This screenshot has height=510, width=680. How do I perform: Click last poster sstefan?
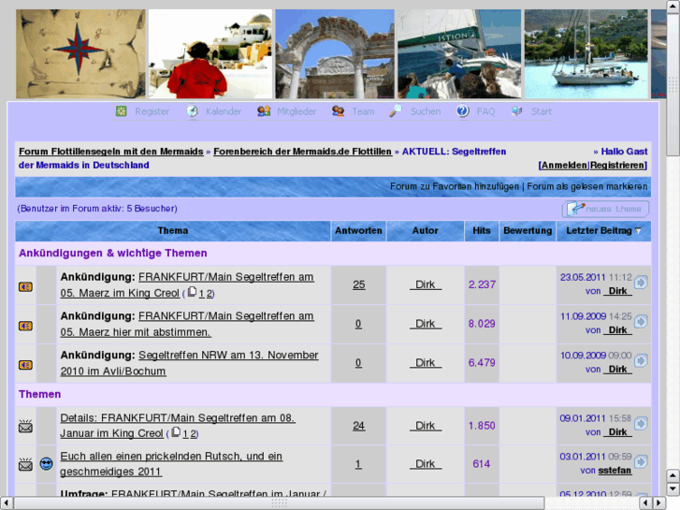[615, 471]
